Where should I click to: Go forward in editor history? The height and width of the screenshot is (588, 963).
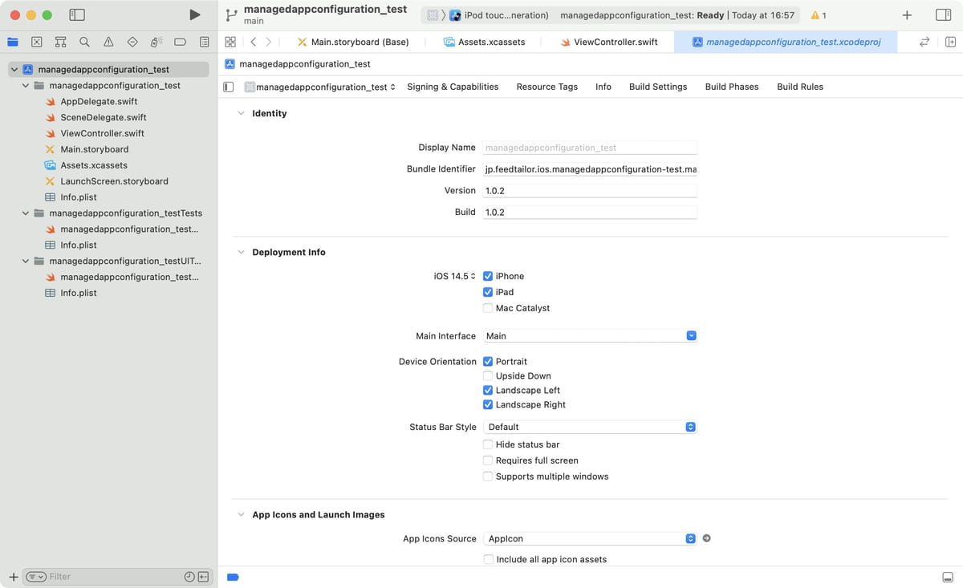click(268, 42)
